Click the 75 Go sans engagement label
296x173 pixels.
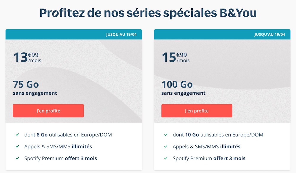click(x=35, y=88)
